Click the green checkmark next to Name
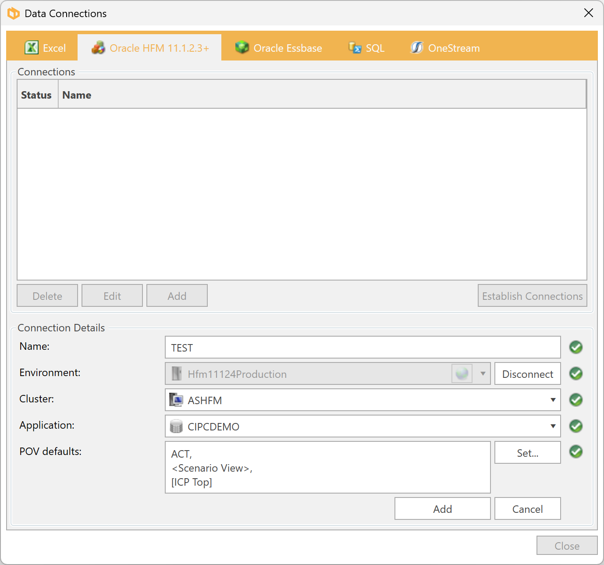This screenshot has height=565, width=604. coord(576,347)
